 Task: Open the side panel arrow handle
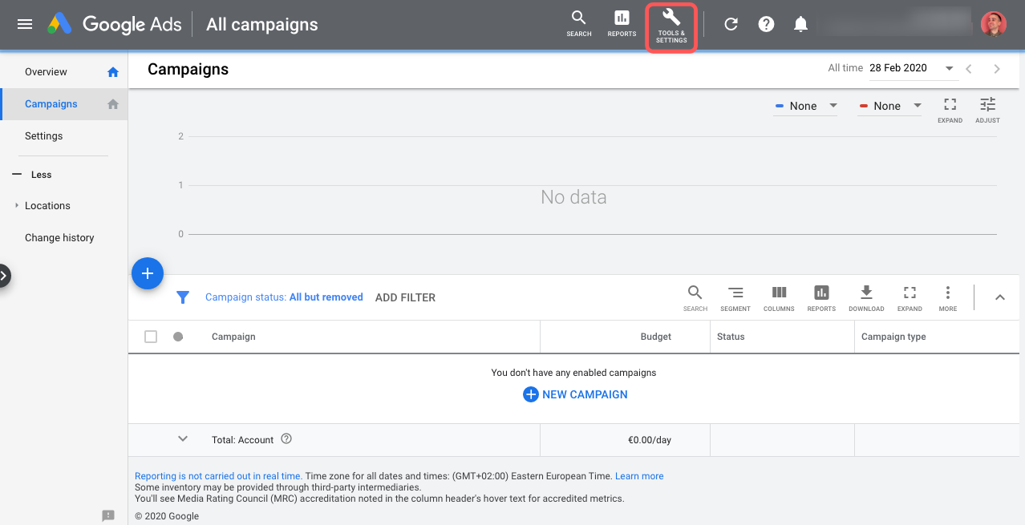pyautogui.click(x=4, y=276)
